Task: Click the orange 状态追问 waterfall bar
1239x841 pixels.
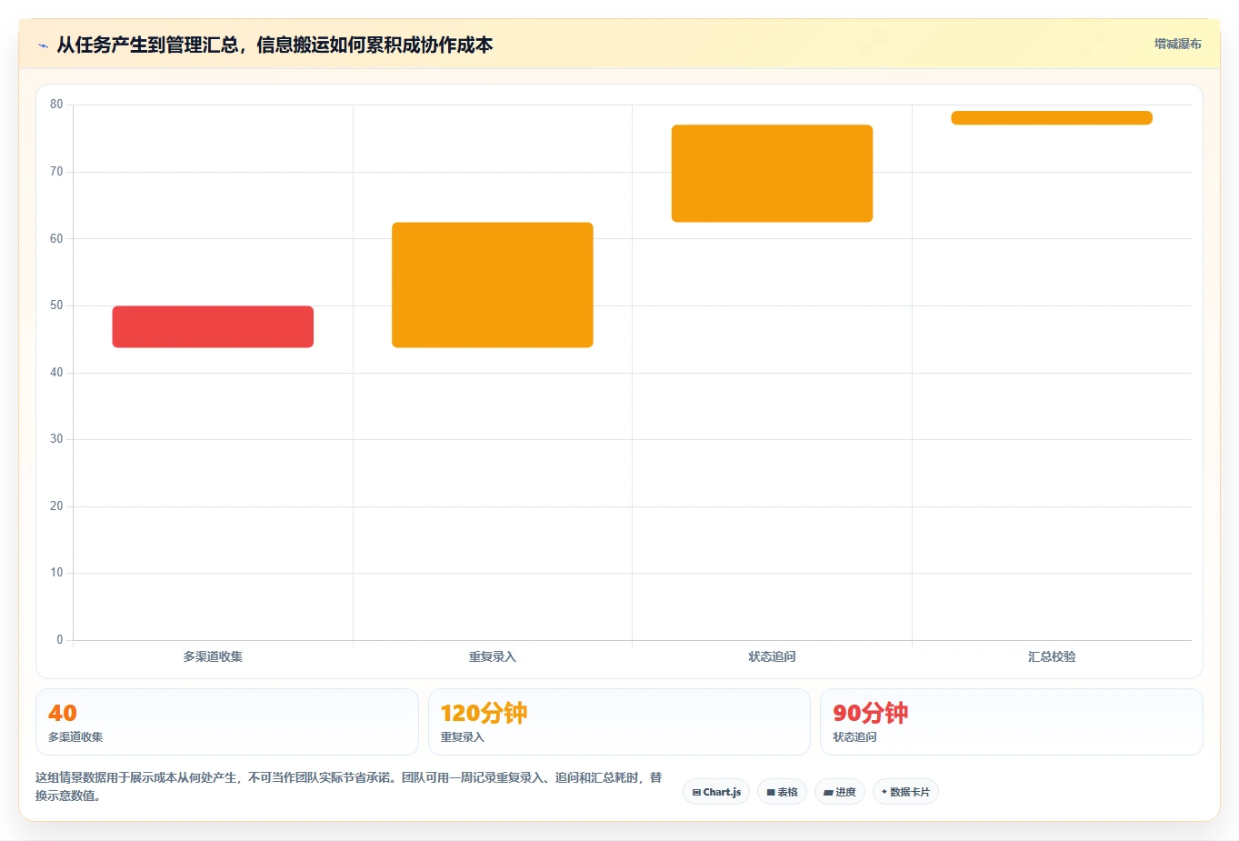Action: click(772, 173)
